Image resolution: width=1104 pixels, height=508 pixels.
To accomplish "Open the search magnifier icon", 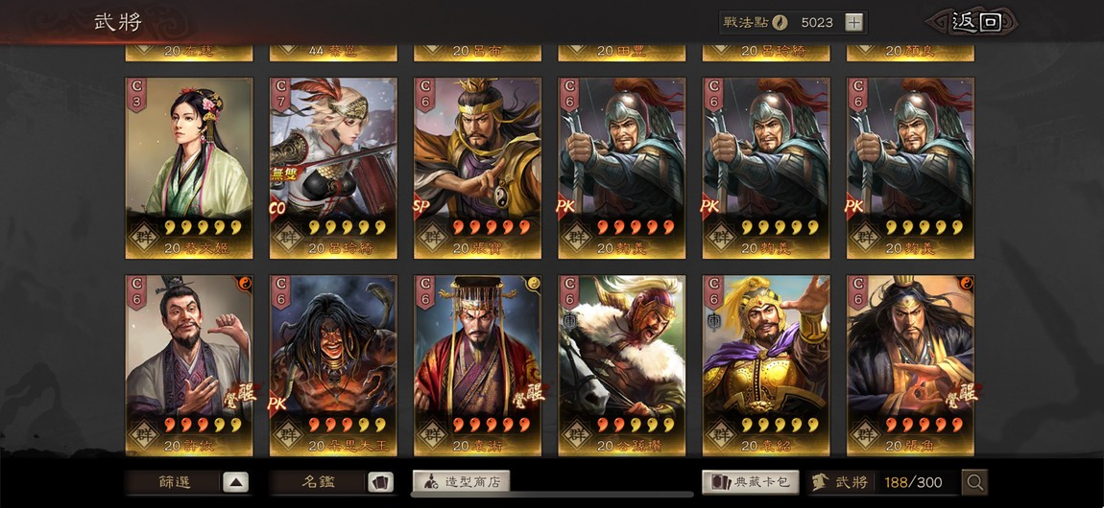I will coord(975,483).
